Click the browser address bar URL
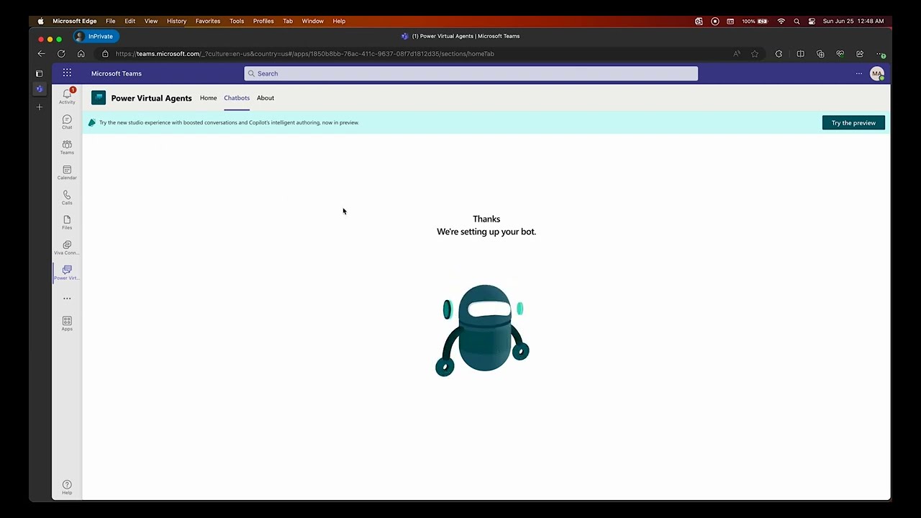This screenshot has width=921, height=518. [304, 53]
